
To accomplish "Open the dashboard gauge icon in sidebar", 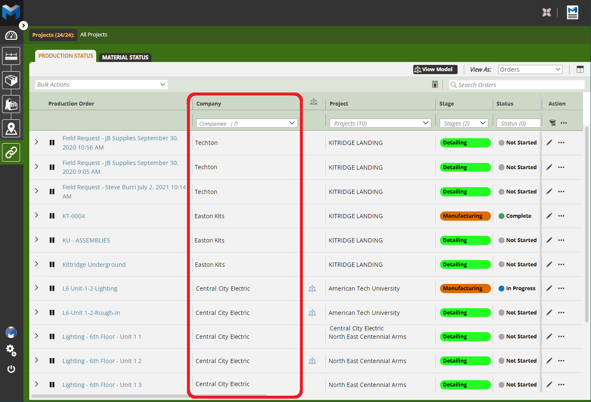I will click(x=11, y=36).
